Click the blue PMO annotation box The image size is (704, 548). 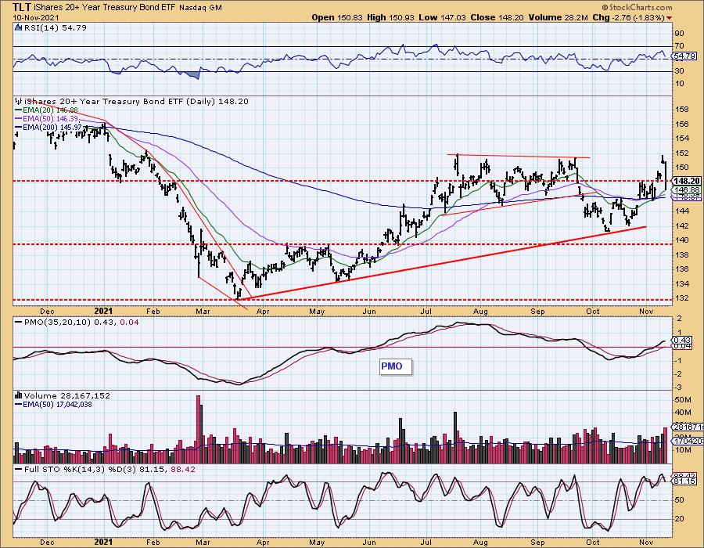[395, 366]
